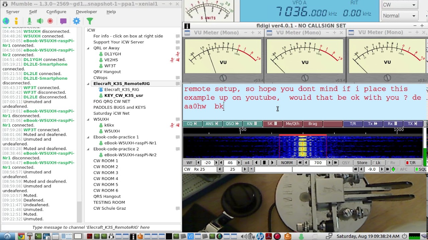The height and width of the screenshot is (240, 428).
Task: Click knob icon under second VU Meter
Action: point(305,78)
